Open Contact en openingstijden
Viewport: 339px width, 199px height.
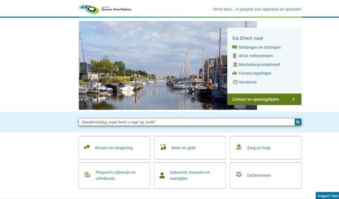[264, 99]
